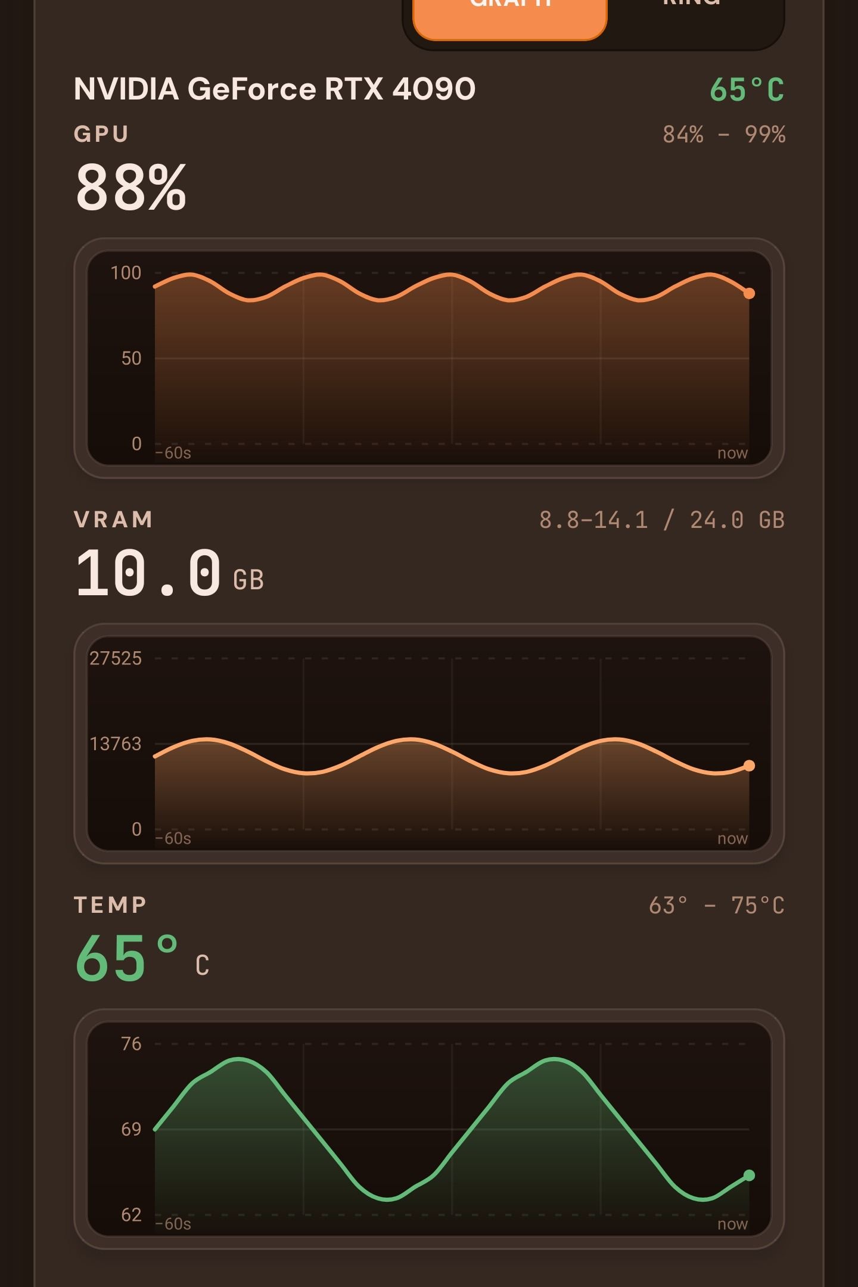Click the 27525 axis label
Screen dimensions: 858x1287
pyautogui.click(x=116, y=658)
